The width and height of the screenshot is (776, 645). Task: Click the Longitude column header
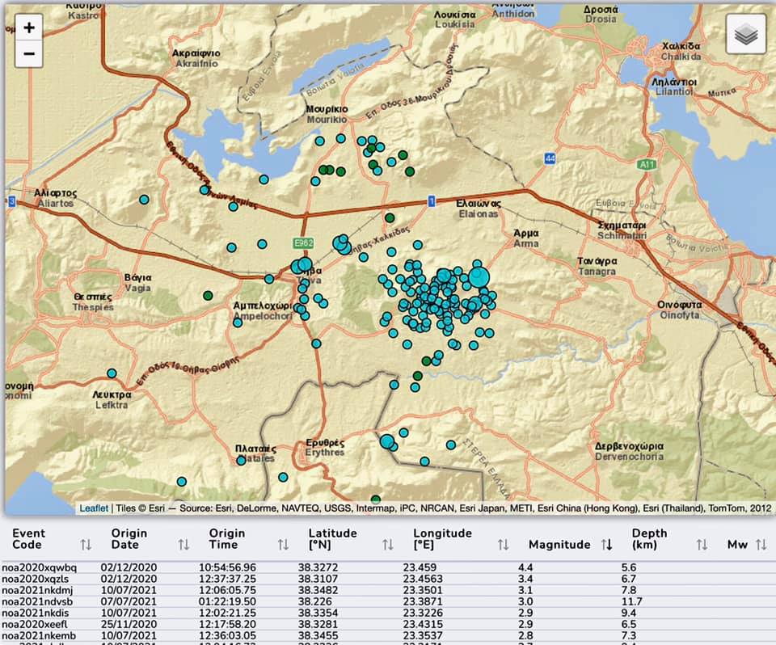tap(442, 538)
